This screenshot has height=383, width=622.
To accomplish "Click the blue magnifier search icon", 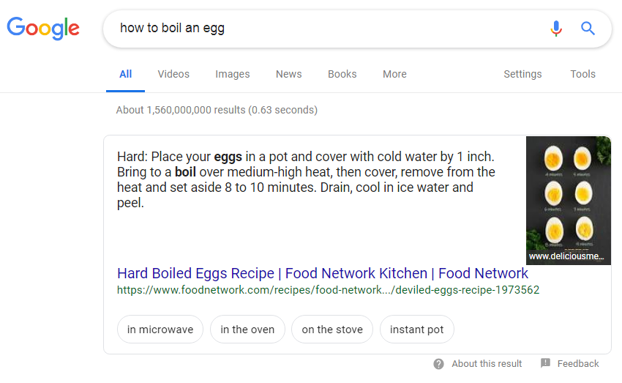I will point(588,28).
